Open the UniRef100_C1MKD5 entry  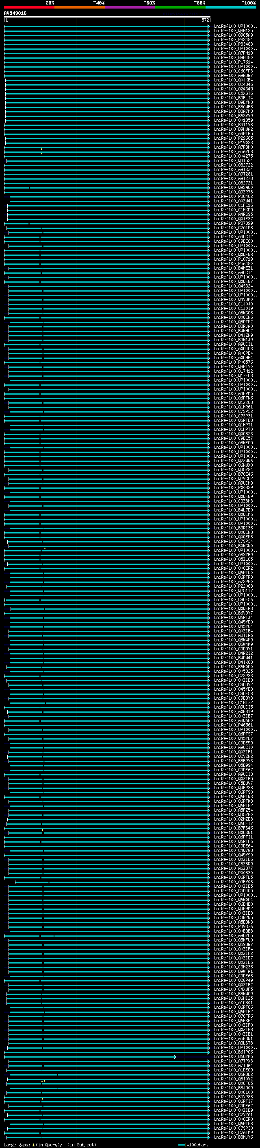click(x=233, y=210)
